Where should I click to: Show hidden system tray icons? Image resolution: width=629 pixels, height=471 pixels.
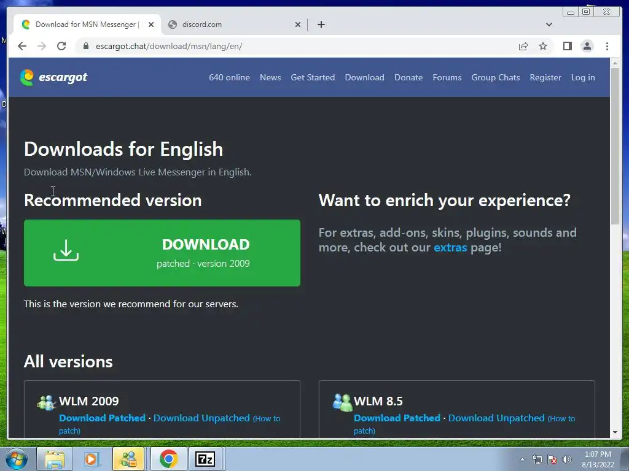tap(522, 459)
